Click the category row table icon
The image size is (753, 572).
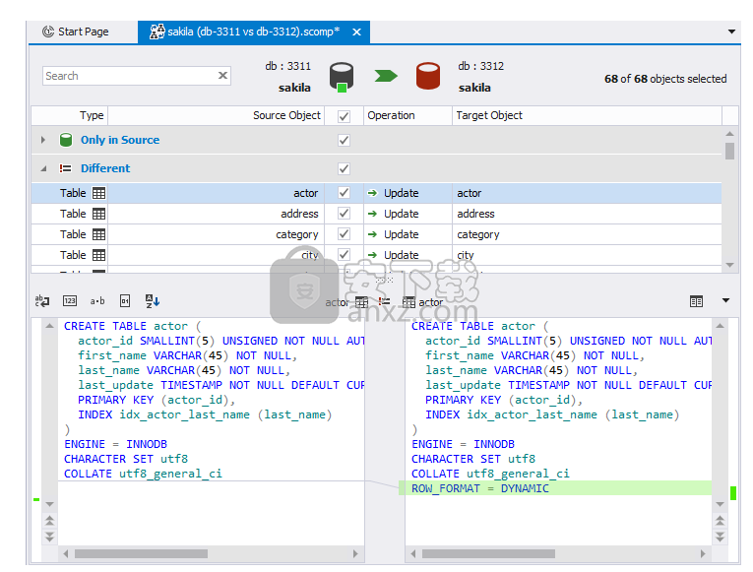coord(99,234)
